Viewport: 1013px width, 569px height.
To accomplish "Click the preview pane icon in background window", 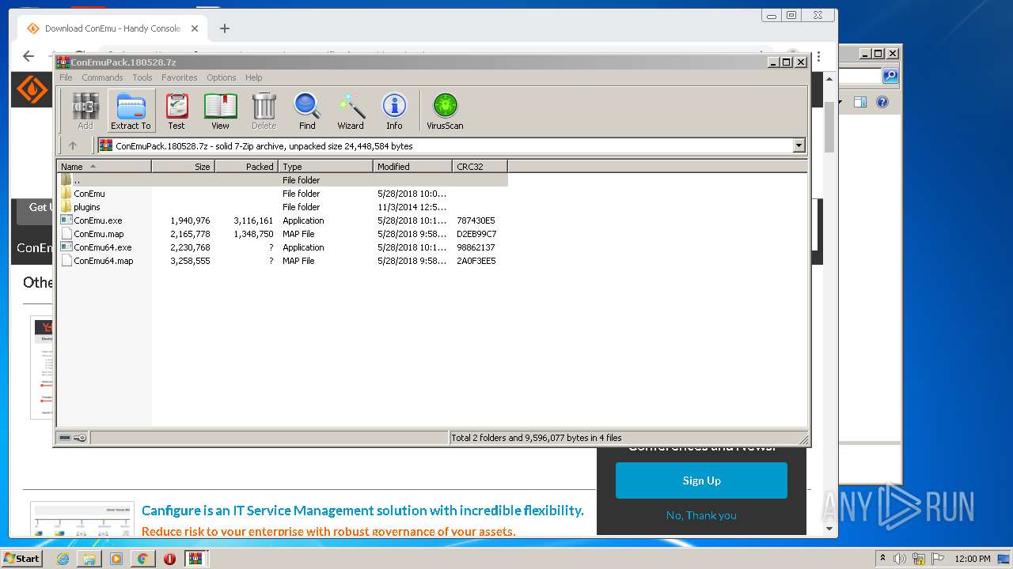I will click(x=860, y=102).
